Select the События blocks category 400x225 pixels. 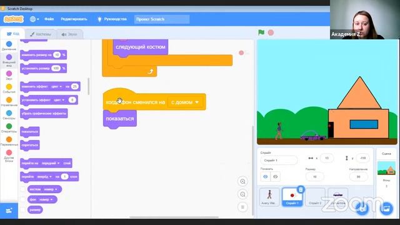tap(9, 89)
